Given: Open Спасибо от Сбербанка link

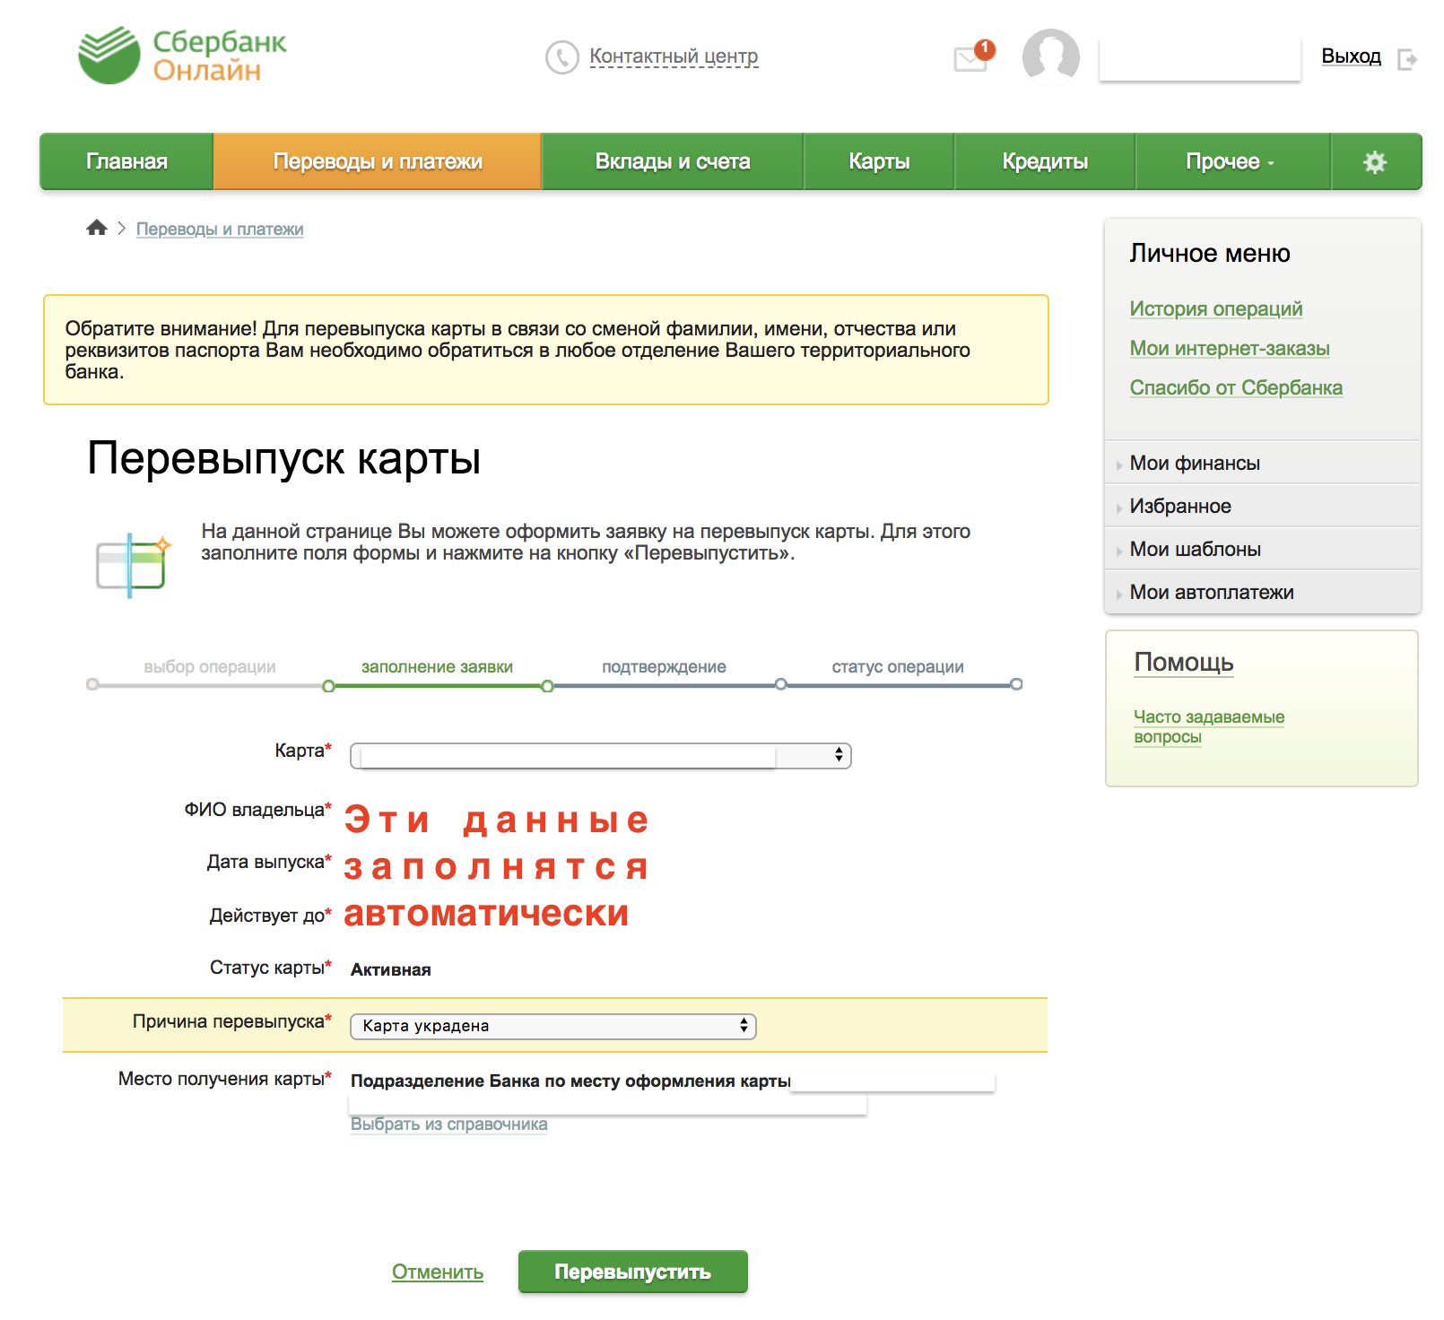Looking at the screenshot, I should (x=1236, y=387).
